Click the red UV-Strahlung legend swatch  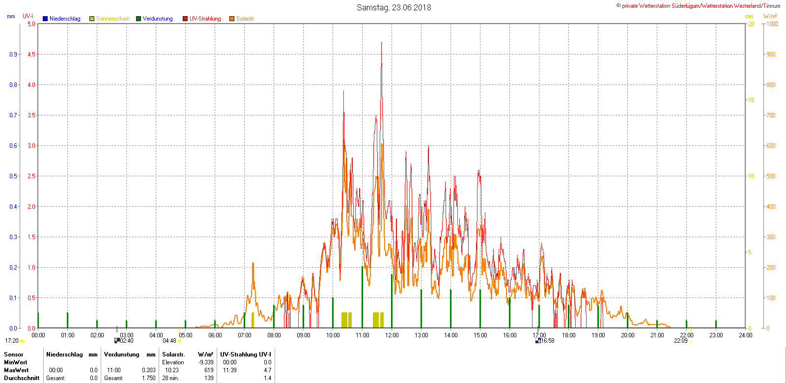click(x=185, y=19)
